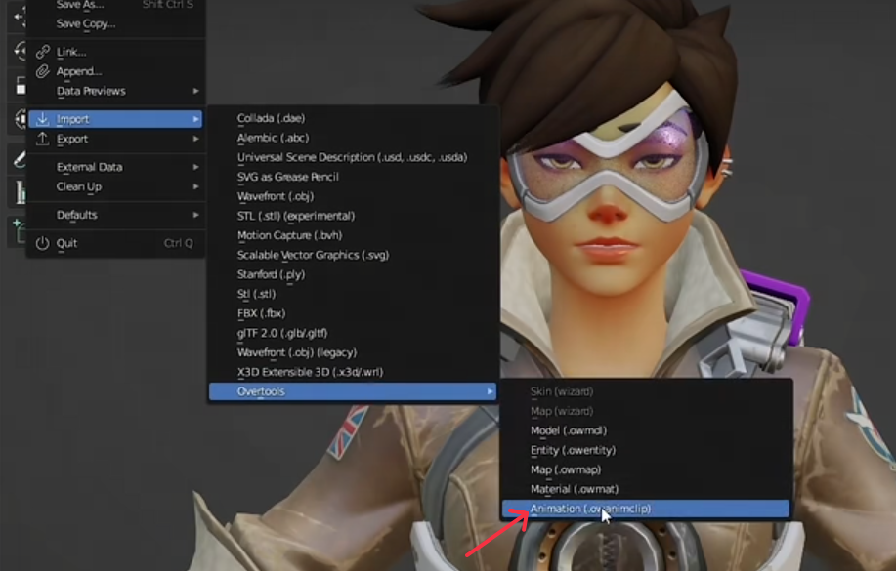Open the Defaults submenu
The width and height of the screenshot is (896, 571).
(116, 215)
